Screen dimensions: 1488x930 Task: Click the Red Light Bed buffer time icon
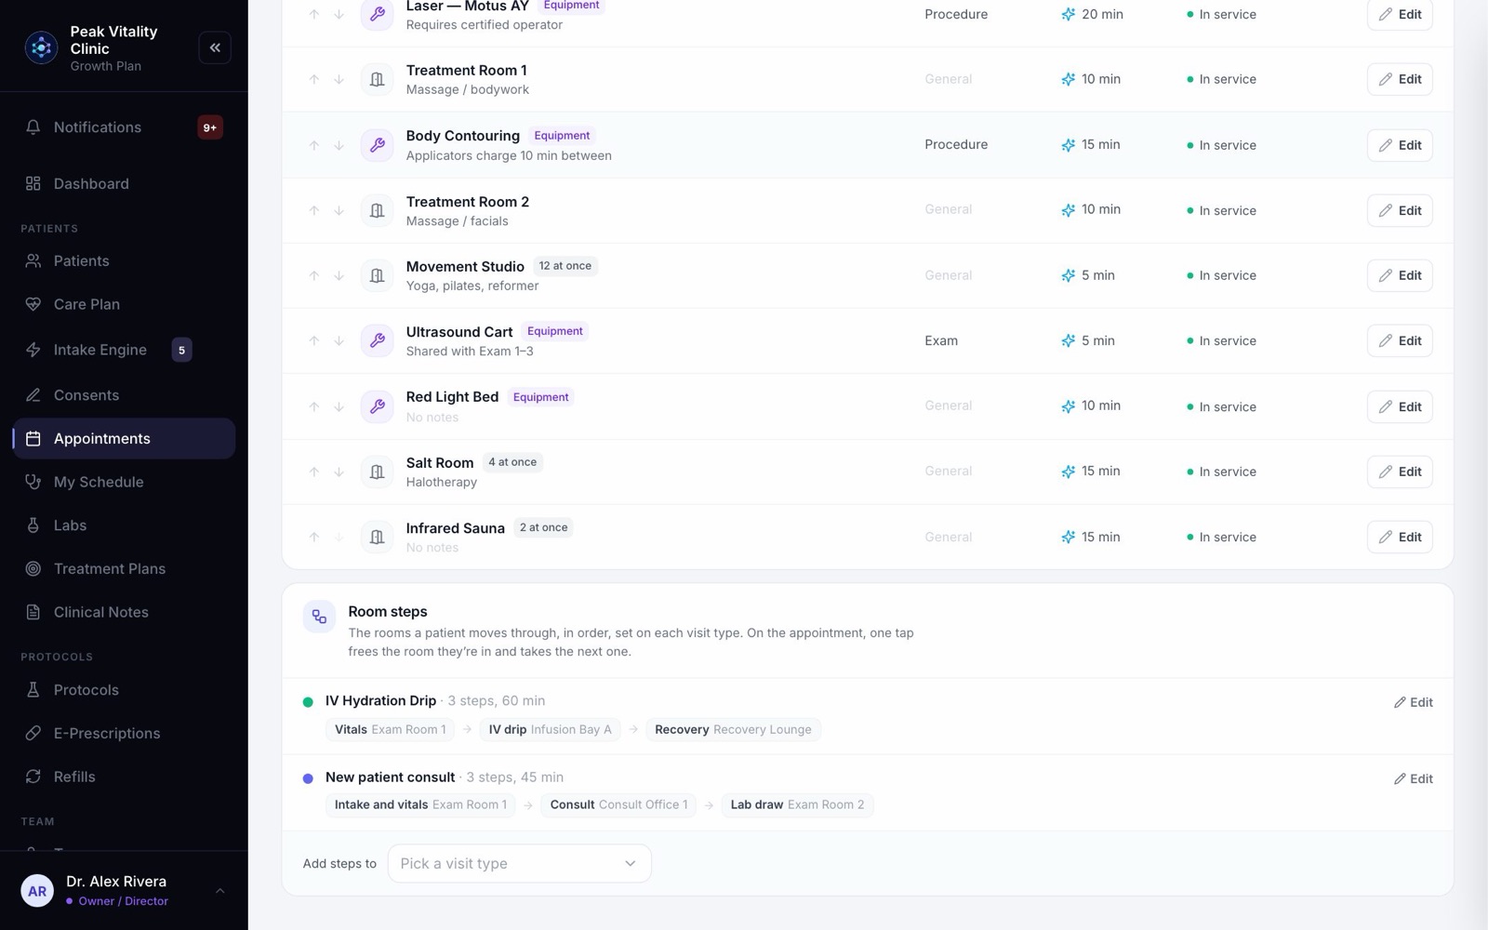[1069, 406]
